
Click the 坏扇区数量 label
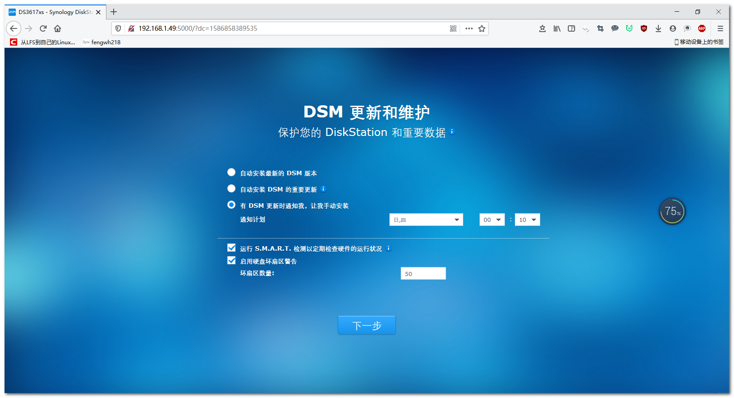tap(257, 273)
